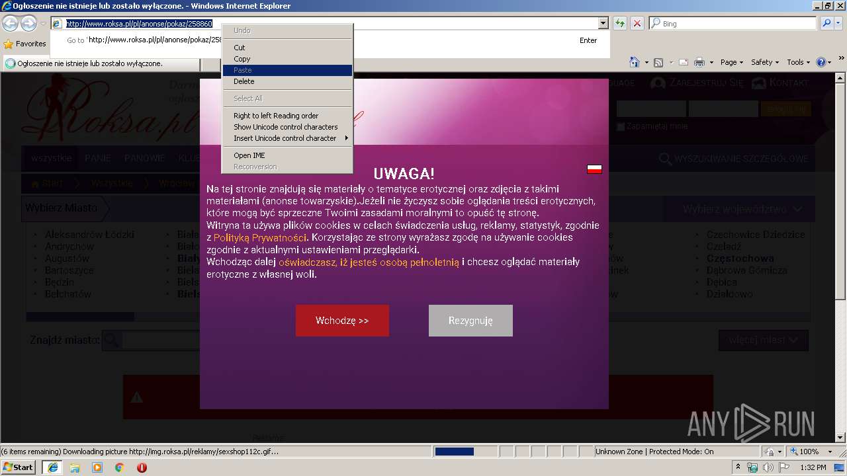847x476 pixels.
Task: Choose Delete in the context menu
Action: tap(287, 81)
